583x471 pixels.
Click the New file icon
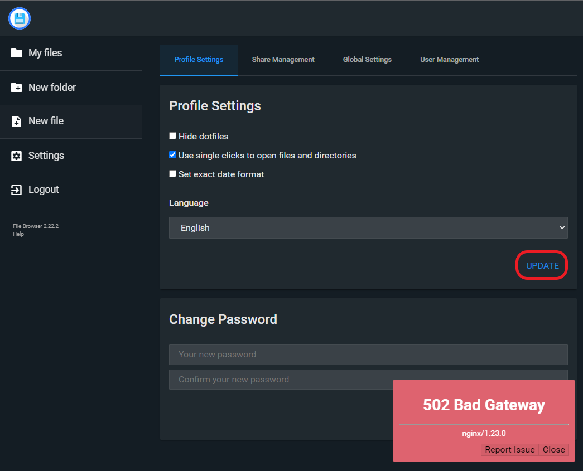[15, 121]
